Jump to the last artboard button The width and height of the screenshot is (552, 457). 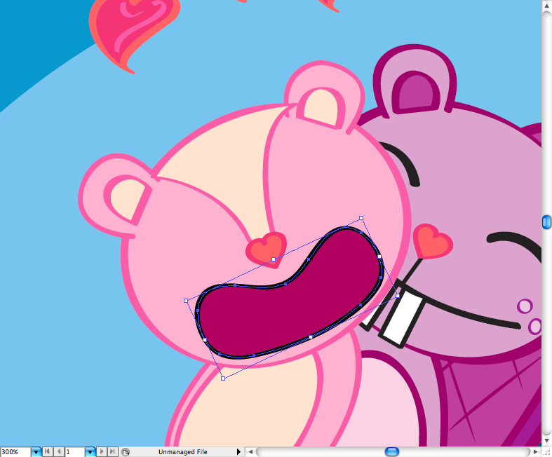(x=112, y=452)
